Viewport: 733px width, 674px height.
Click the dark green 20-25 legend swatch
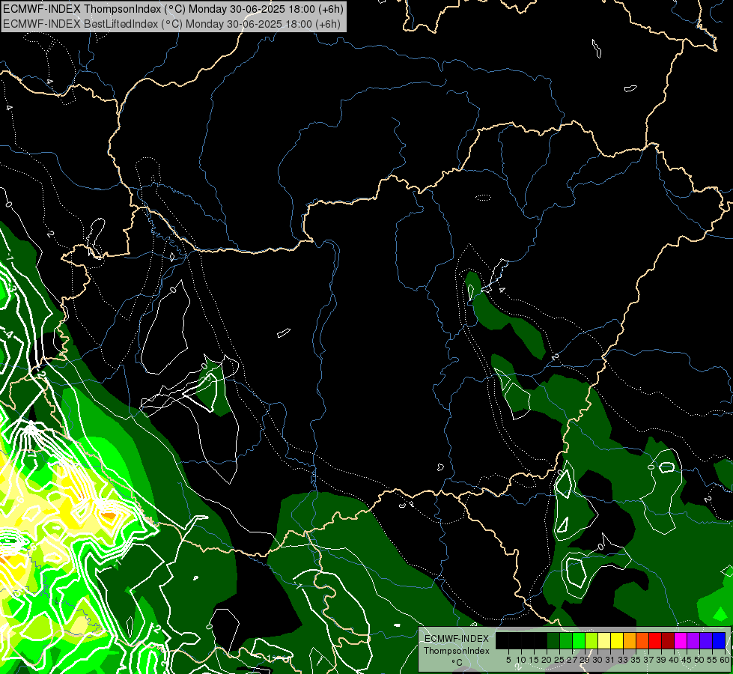pos(553,640)
